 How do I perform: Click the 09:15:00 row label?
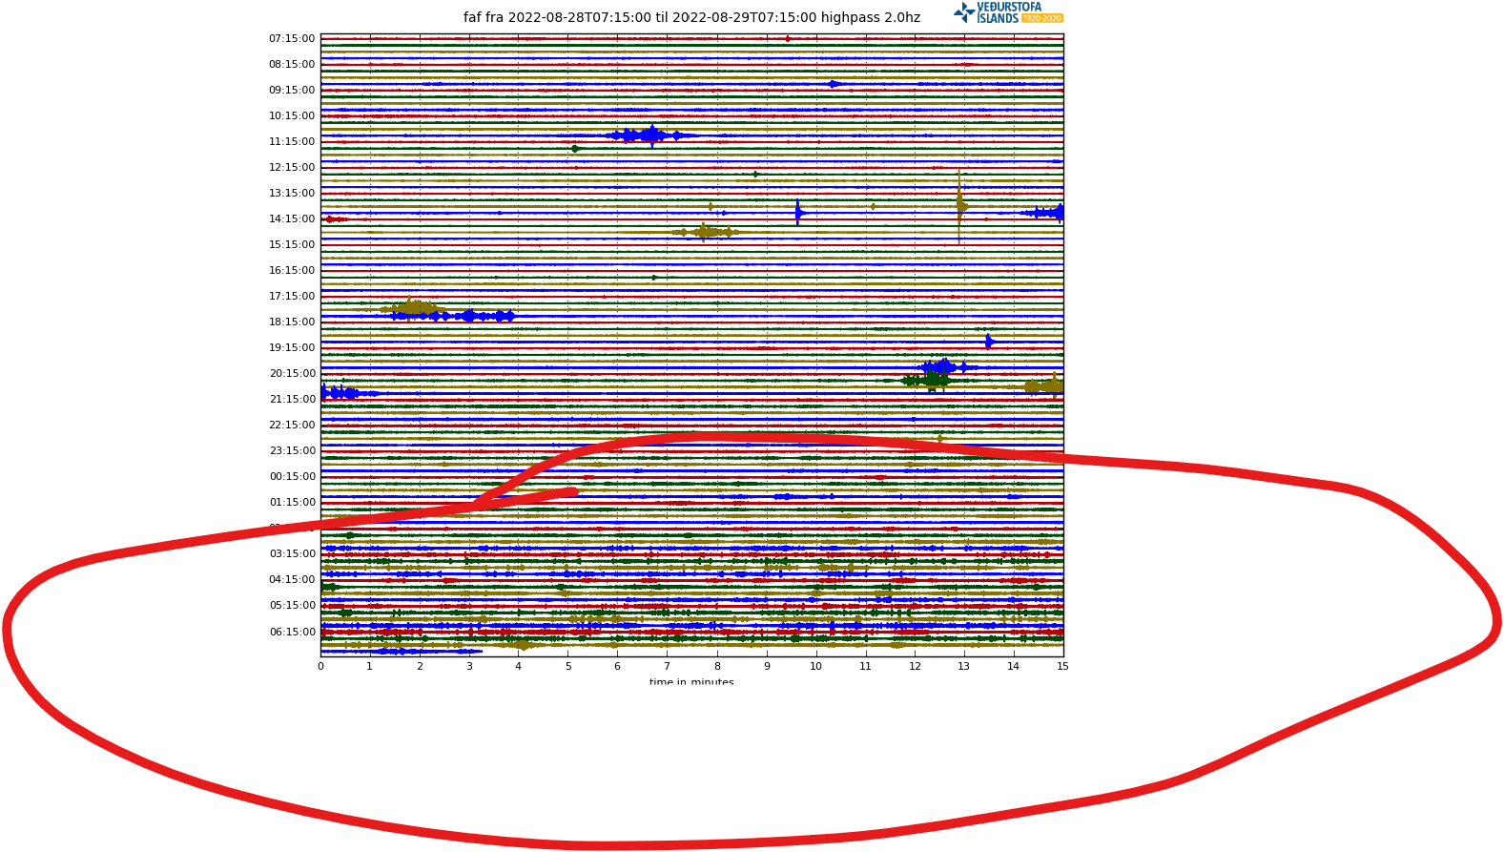pyautogui.click(x=292, y=91)
